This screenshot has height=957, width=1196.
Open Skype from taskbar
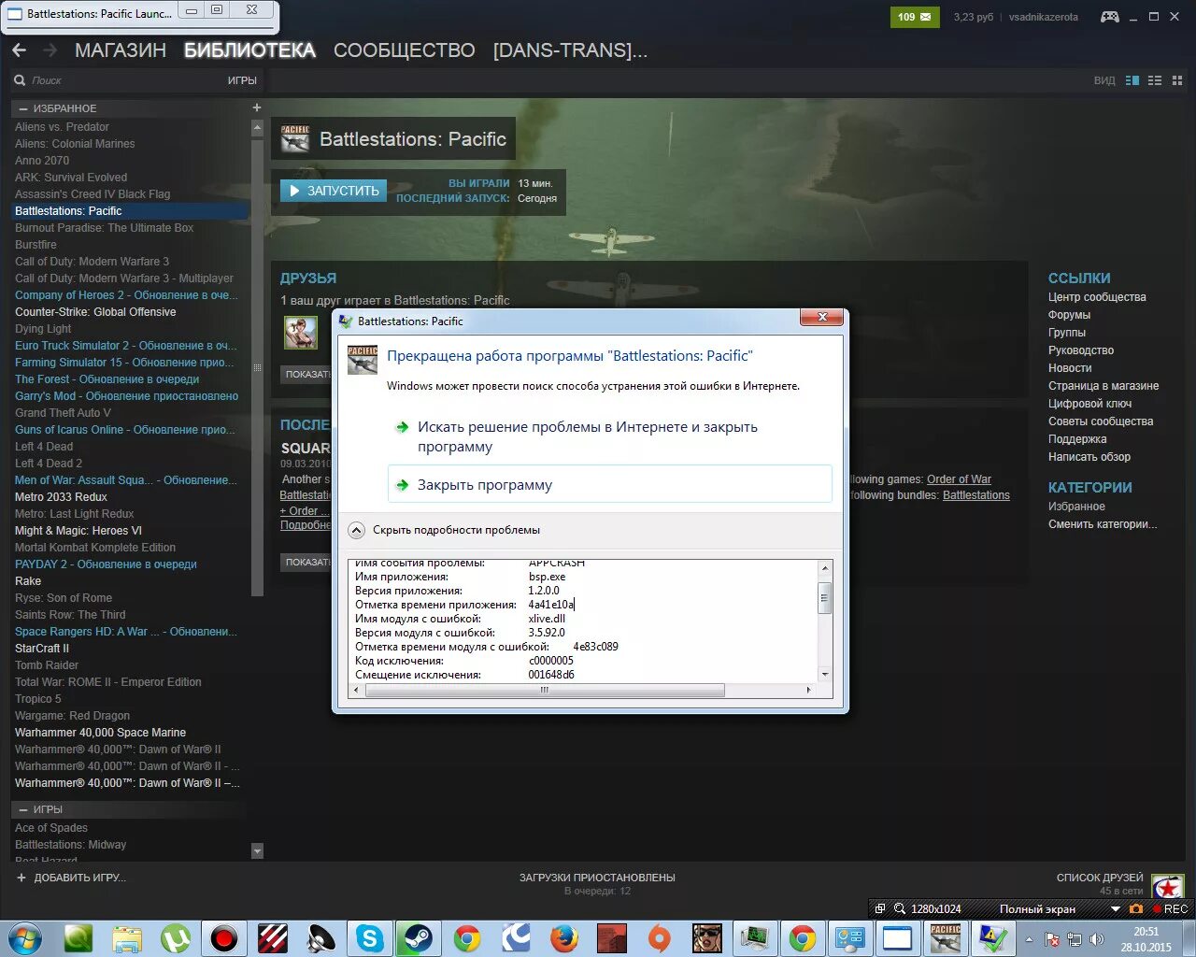(369, 937)
